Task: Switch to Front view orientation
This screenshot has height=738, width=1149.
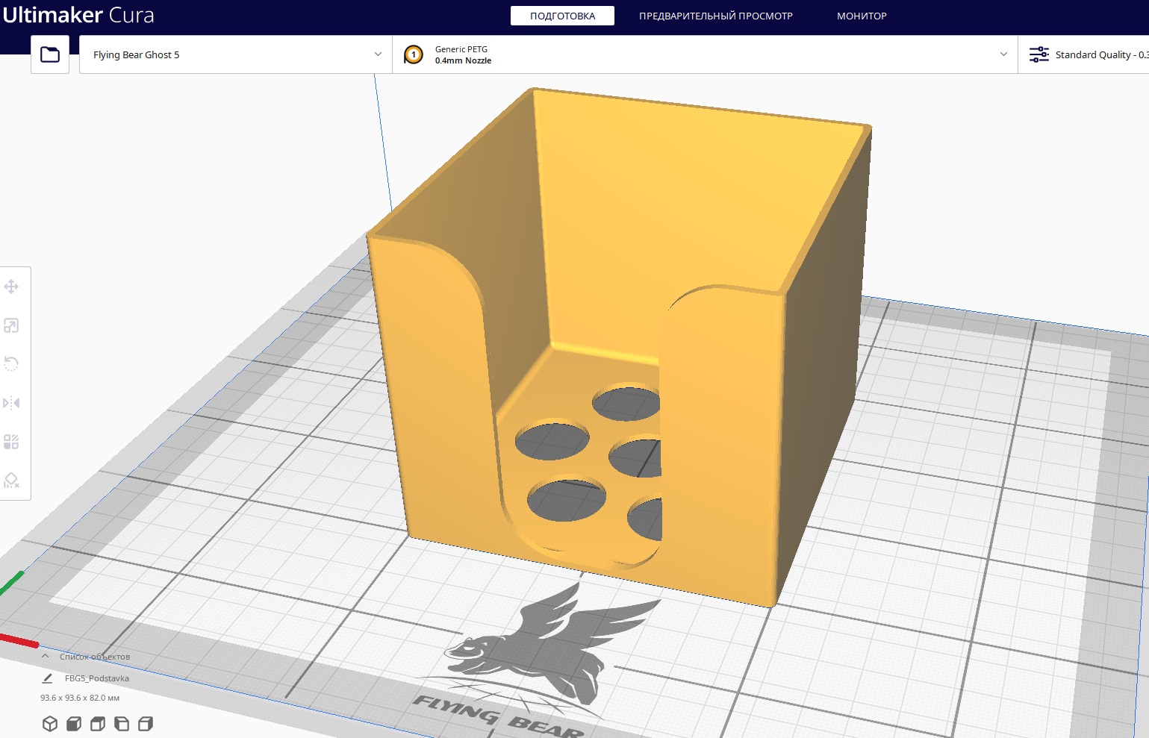Action: 74,724
